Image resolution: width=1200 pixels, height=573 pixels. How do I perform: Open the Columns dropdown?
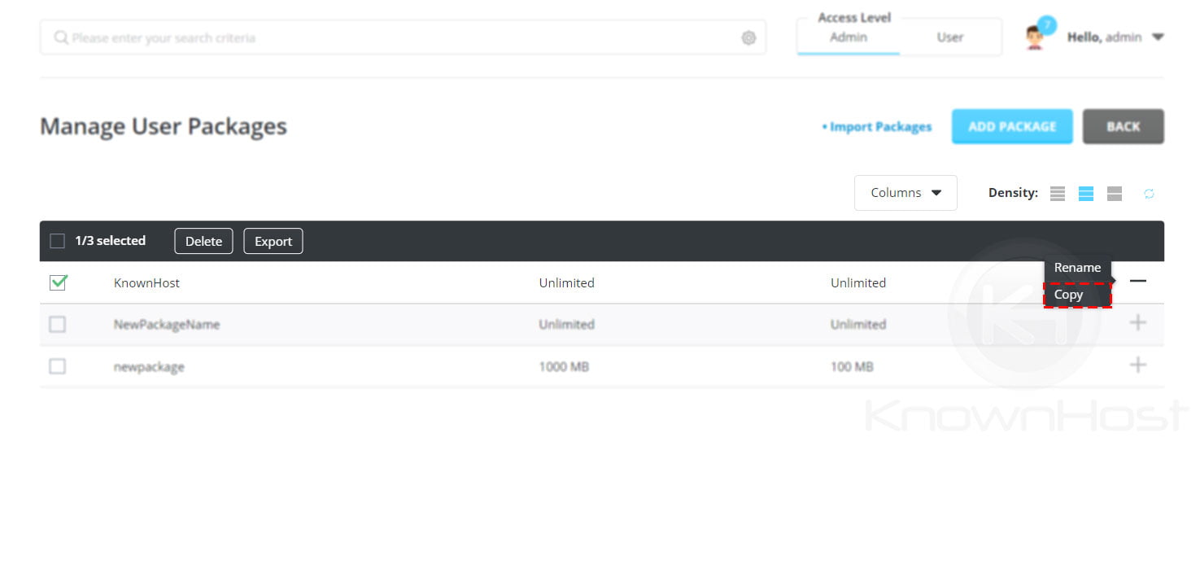point(905,192)
